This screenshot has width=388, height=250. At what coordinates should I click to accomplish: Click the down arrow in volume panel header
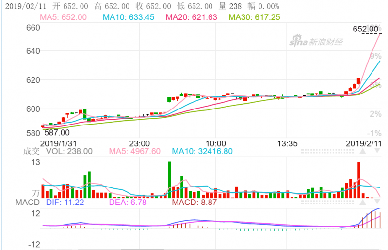377,151
